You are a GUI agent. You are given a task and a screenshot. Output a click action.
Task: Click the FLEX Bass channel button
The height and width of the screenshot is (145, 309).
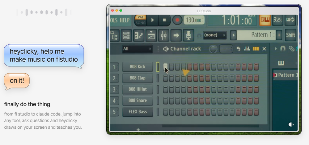[138, 112]
